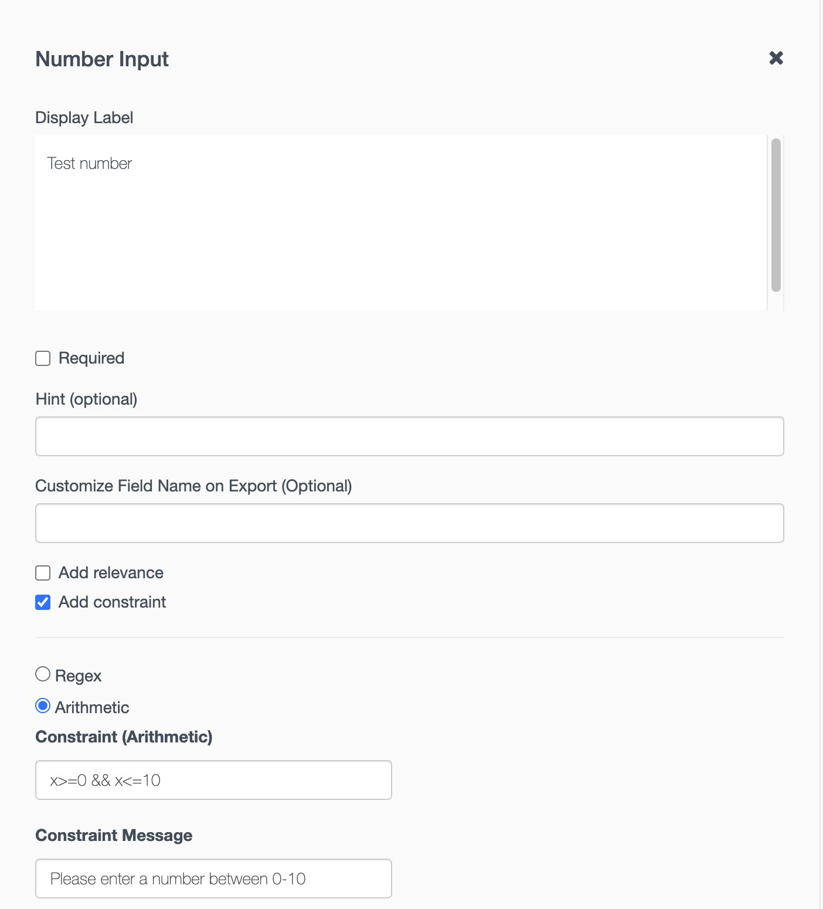Click the "Customize Field Name on Export (Optional)" label

click(193, 486)
